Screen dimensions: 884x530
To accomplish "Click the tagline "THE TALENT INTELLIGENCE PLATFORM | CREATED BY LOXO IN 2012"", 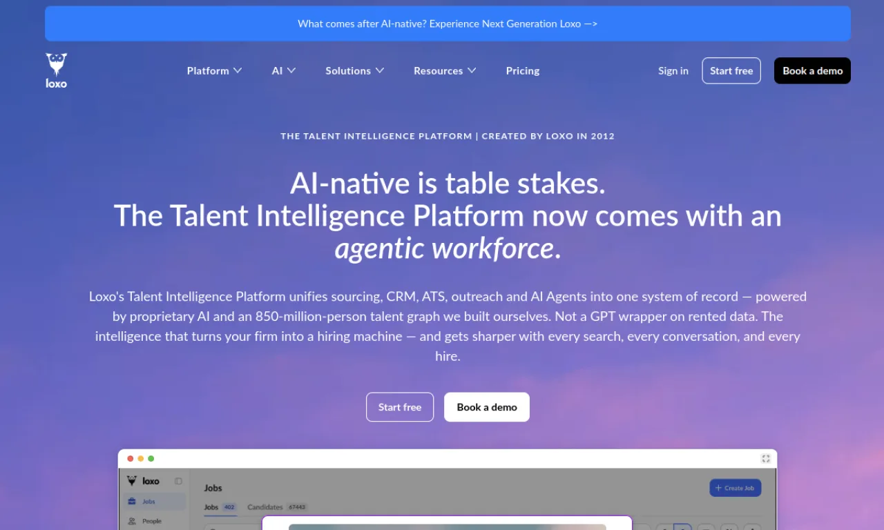I will coord(448,136).
